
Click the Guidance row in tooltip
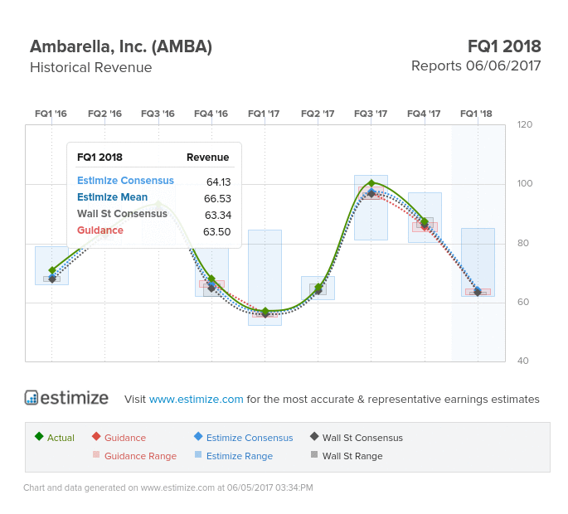coord(154,230)
